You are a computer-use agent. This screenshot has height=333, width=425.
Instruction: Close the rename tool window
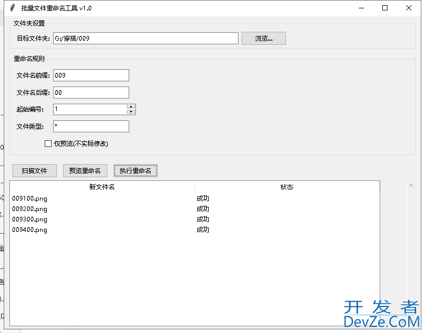pyautogui.click(x=409, y=8)
